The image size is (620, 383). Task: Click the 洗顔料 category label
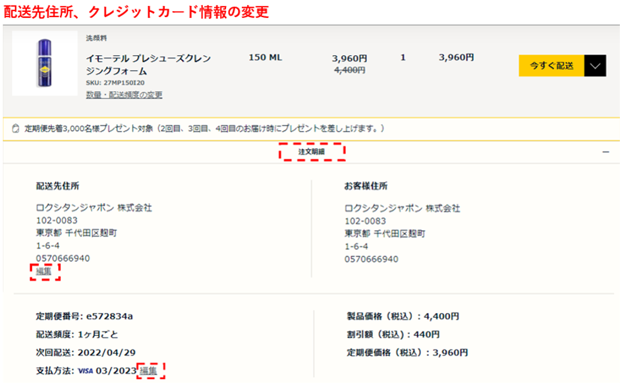(97, 38)
